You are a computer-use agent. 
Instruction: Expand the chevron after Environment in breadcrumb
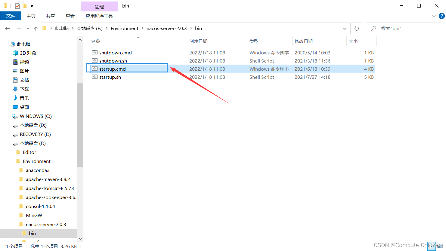[x=143, y=29]
